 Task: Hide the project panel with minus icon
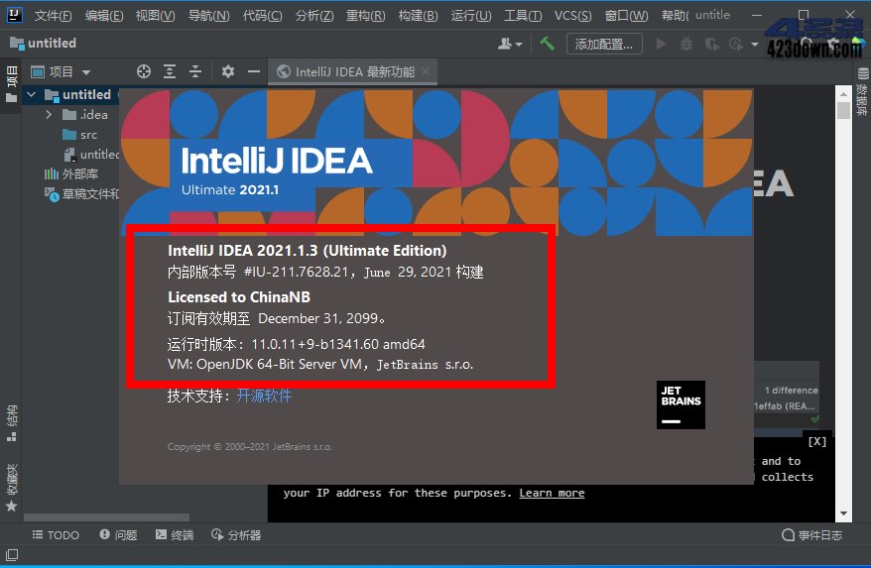[253, 71]
